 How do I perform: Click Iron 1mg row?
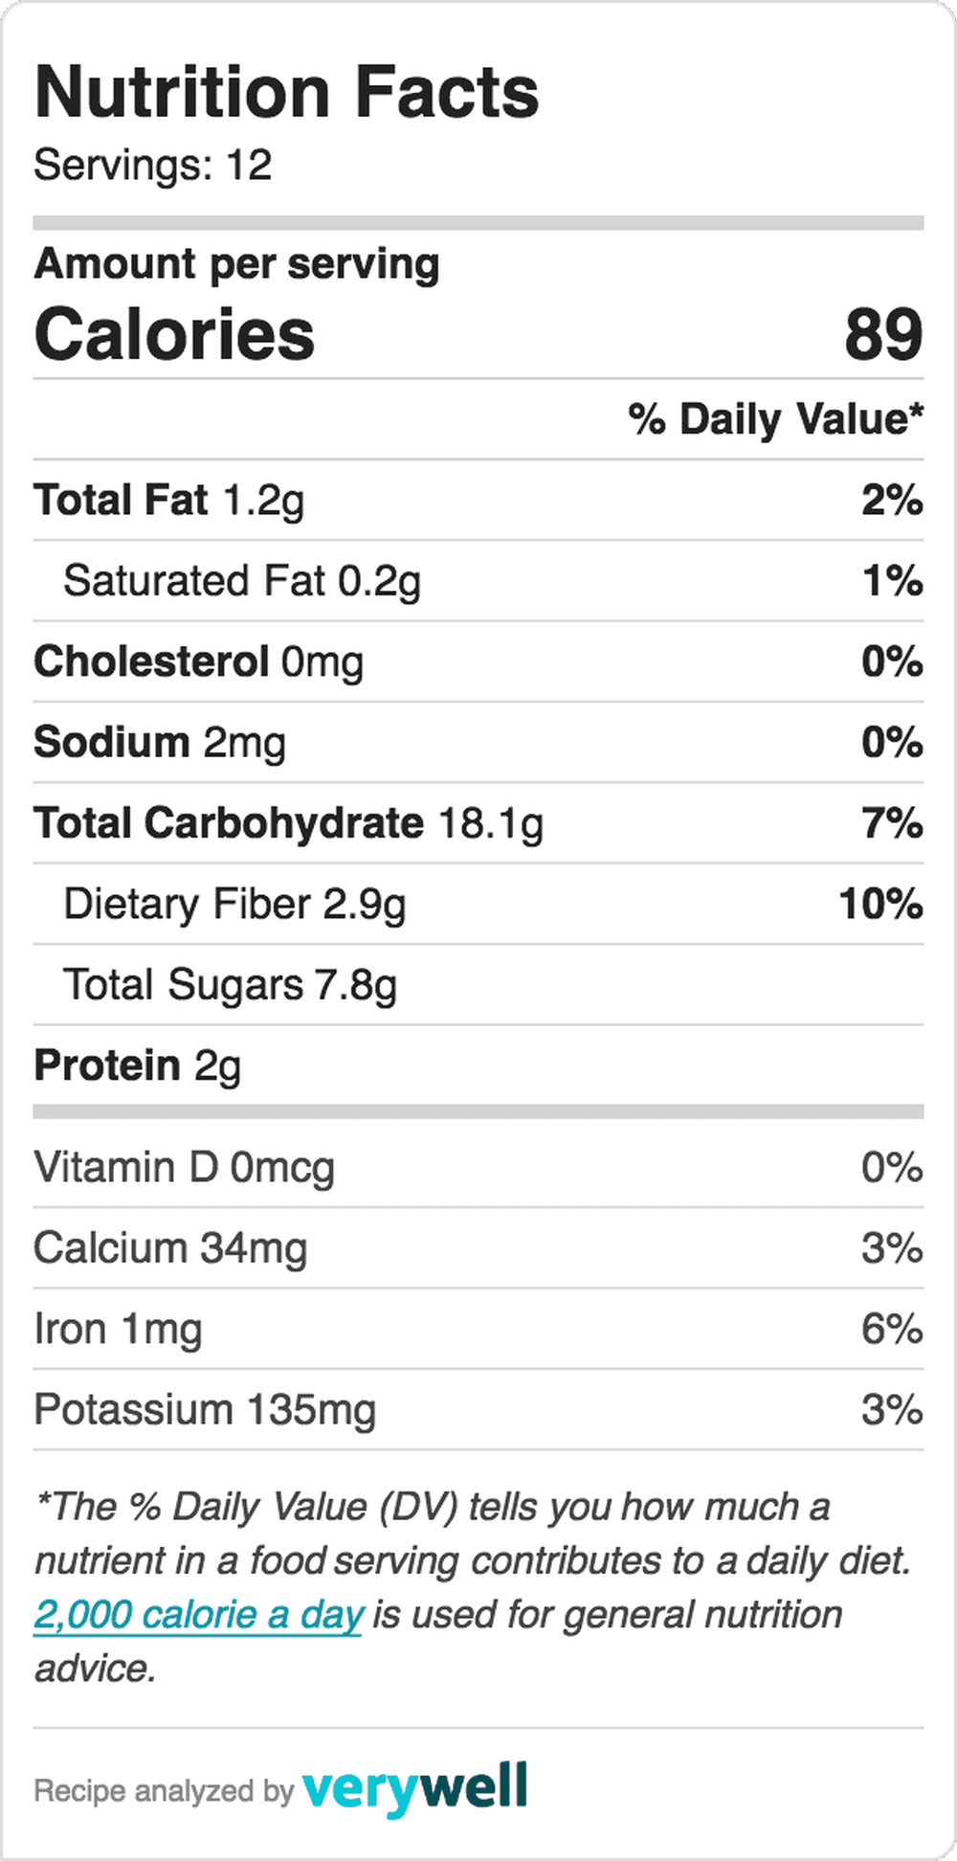point(478,1329)
